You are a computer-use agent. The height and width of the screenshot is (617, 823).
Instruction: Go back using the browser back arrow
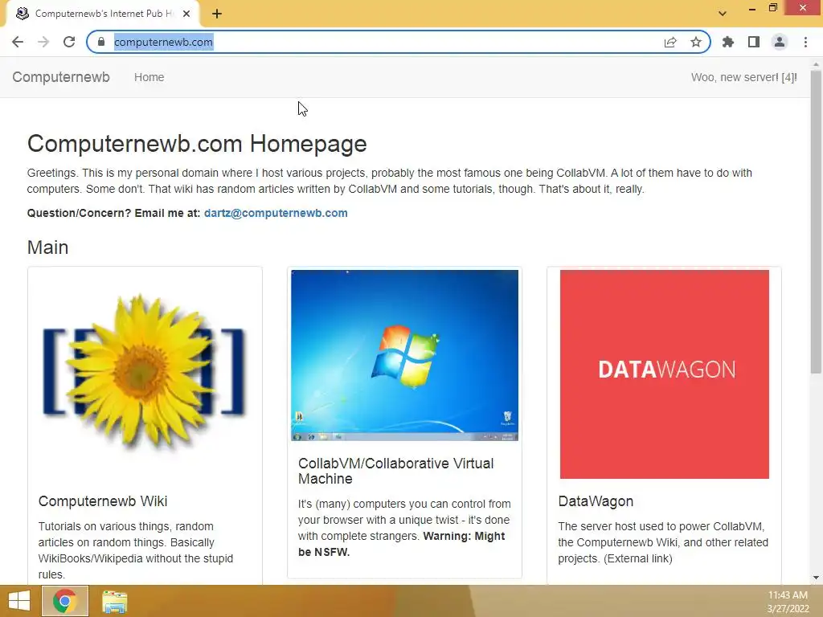[x=18, y=42]
